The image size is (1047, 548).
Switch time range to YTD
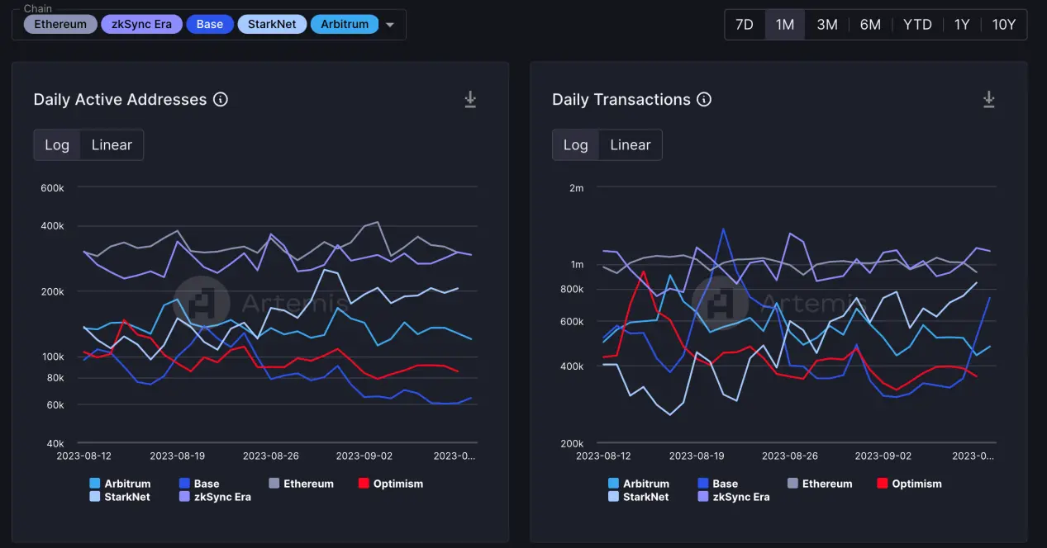pos(917,25)
